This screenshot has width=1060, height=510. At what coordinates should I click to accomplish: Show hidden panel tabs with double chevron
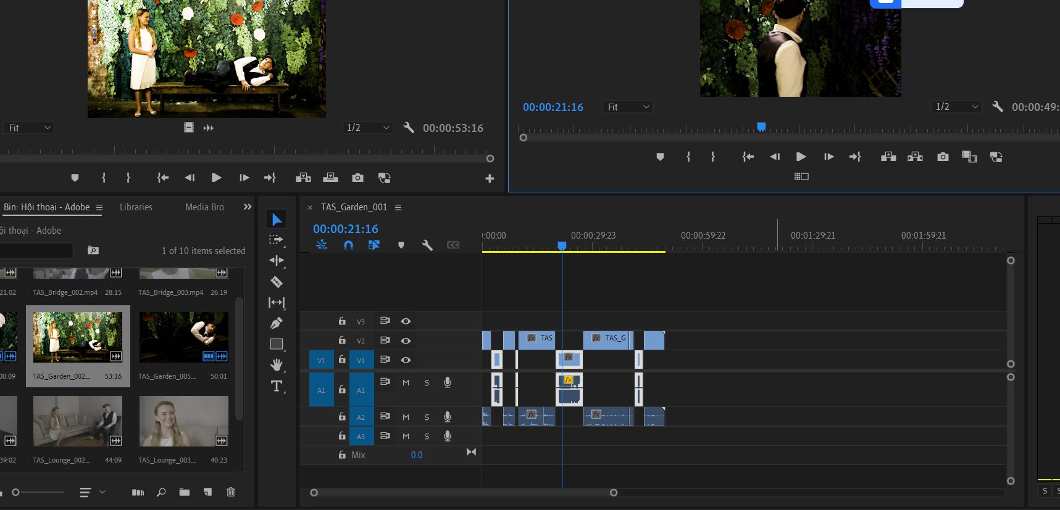point(248,207)
